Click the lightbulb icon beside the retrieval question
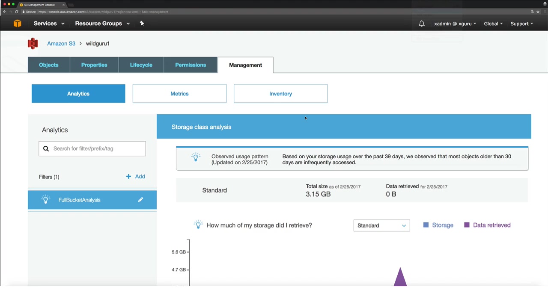The width and height of the screenshot is (548, 308). [x=198, y=225]
